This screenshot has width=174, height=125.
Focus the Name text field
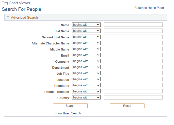point(133,25)
